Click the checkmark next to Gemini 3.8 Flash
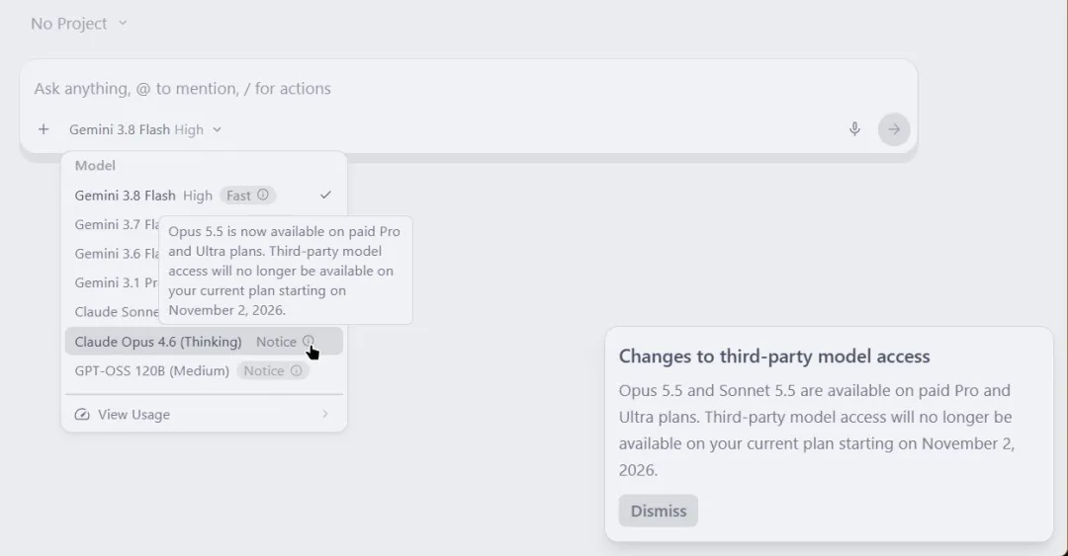Screen dimensions: 1068x556 click(325, 196)
